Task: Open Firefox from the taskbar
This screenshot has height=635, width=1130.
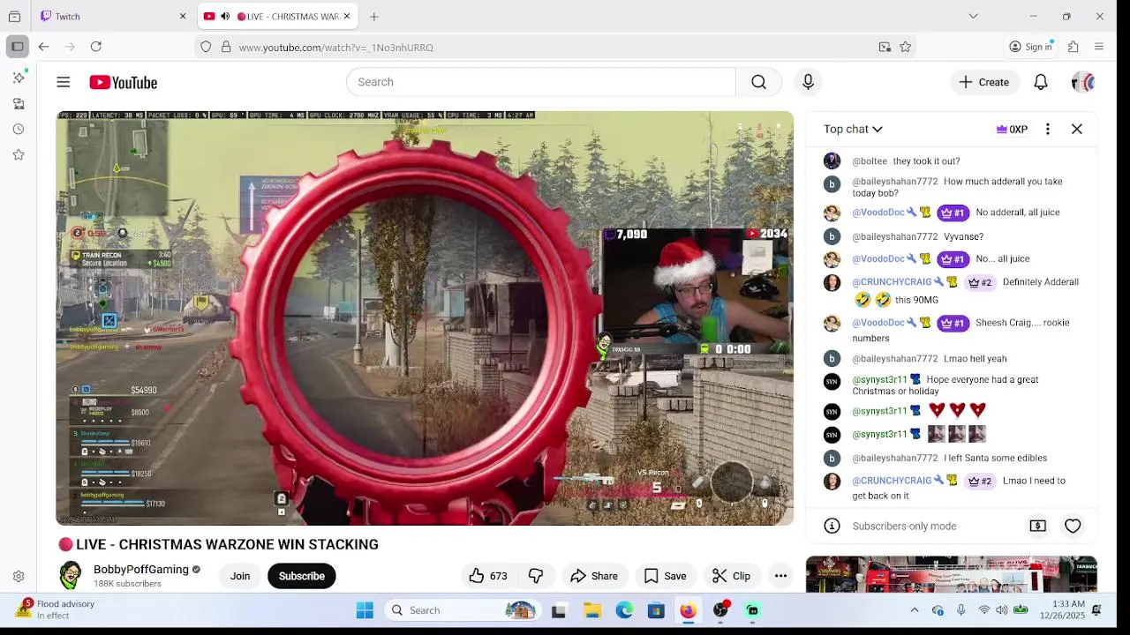Action: pos(688,610)
